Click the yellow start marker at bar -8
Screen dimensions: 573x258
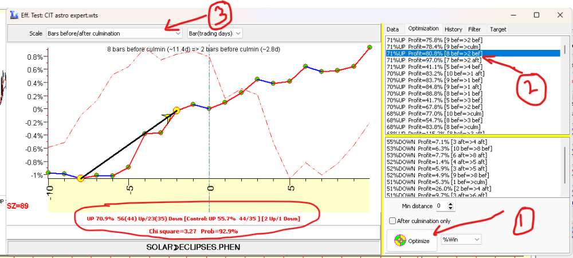click(x=80, y=178)
